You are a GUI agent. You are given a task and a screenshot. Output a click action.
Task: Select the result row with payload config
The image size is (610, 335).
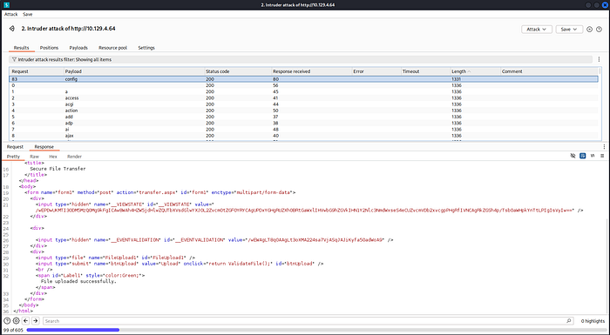(303, 79)
